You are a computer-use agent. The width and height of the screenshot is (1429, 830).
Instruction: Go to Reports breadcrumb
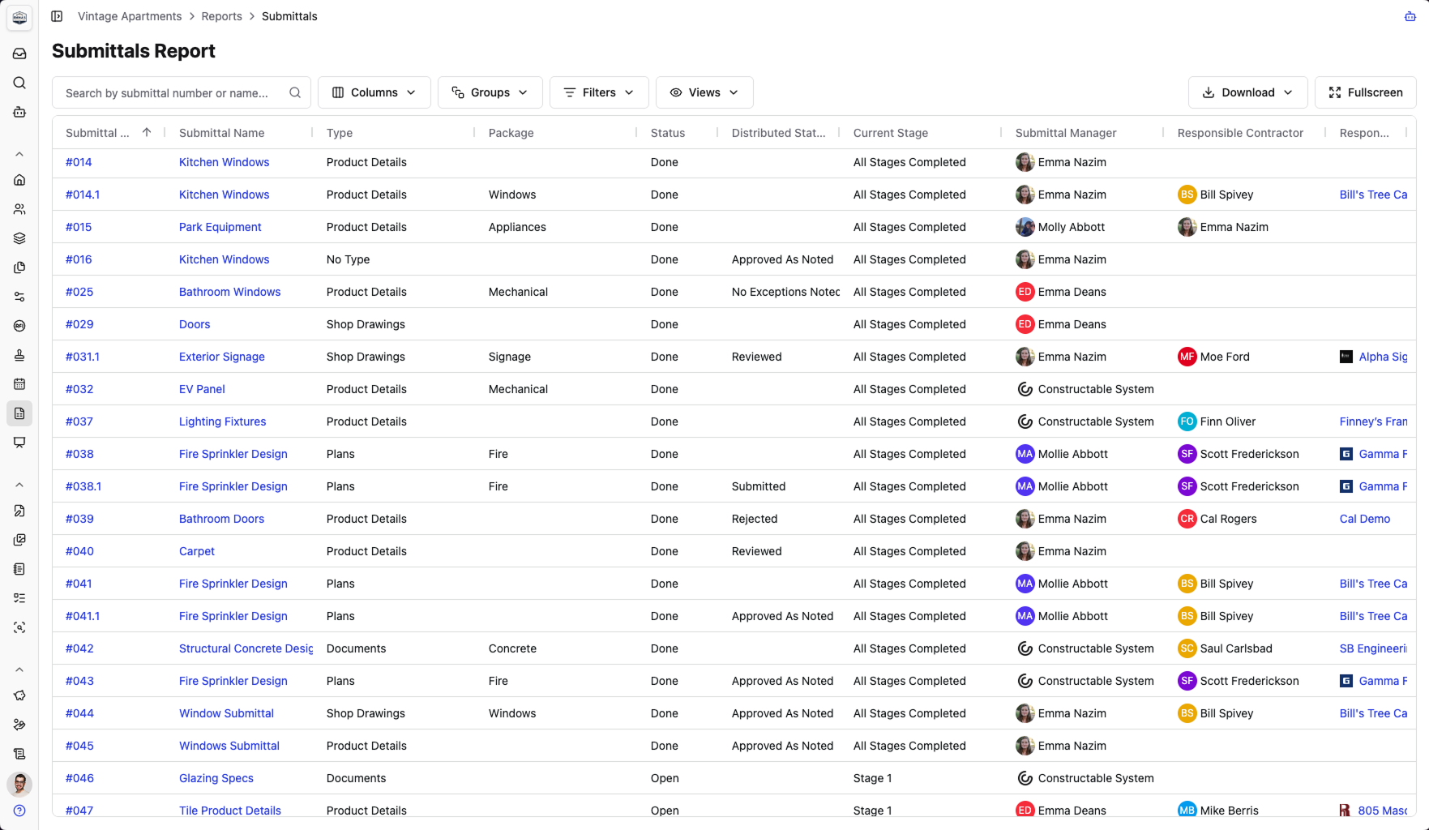point(221,16)
